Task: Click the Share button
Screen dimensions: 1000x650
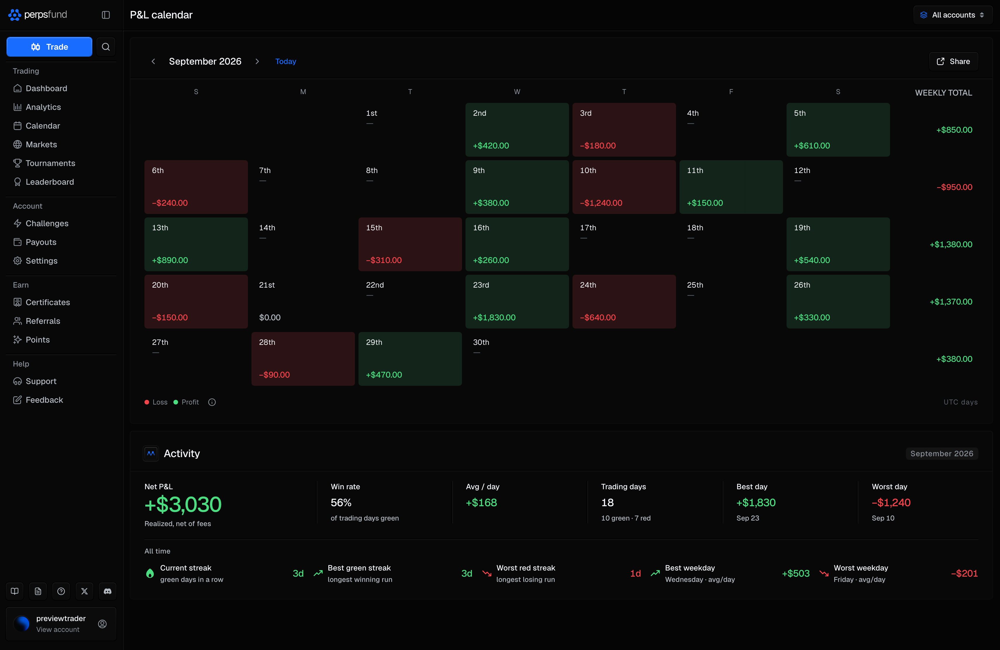Action: (x=953, y=61)
